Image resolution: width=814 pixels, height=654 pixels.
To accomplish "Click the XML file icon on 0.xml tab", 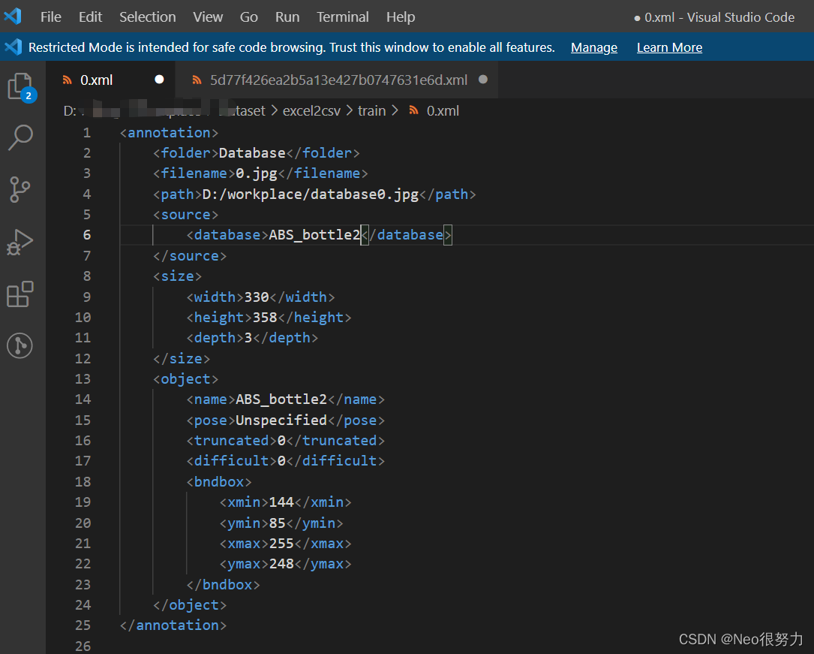I will [67, 80].
